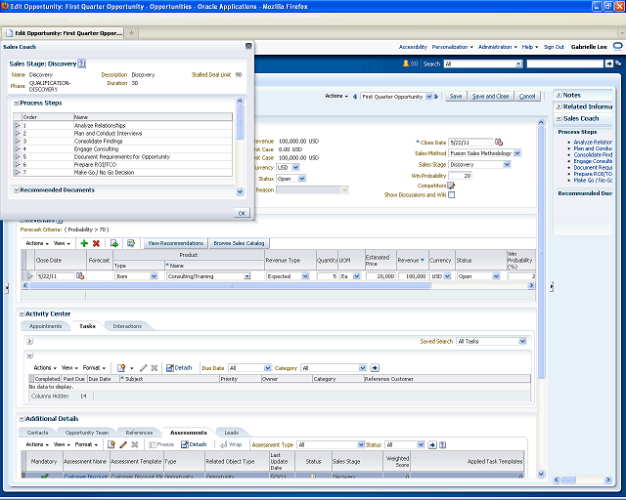Open the Leads tab
The width and height of the screenshot is (626, 500).
(x=231, y=433)
